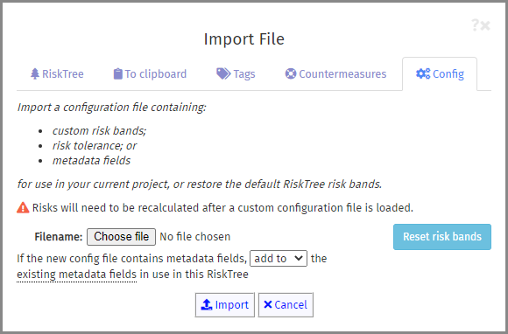Click the tag icon on Tags tab
Screen dimensions: 508x334
223,73
